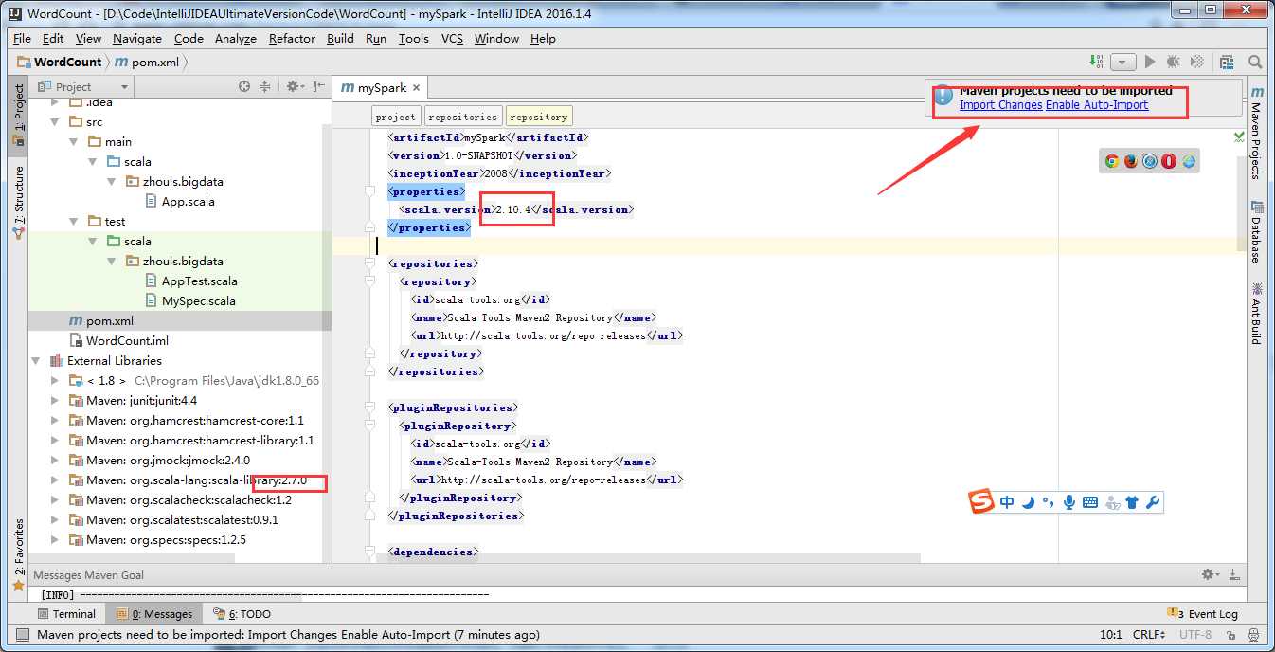Select MySpec.scala file
The height and width of the screenshot is (652, 1275).
pyautogui.click(x=190, y=300)
